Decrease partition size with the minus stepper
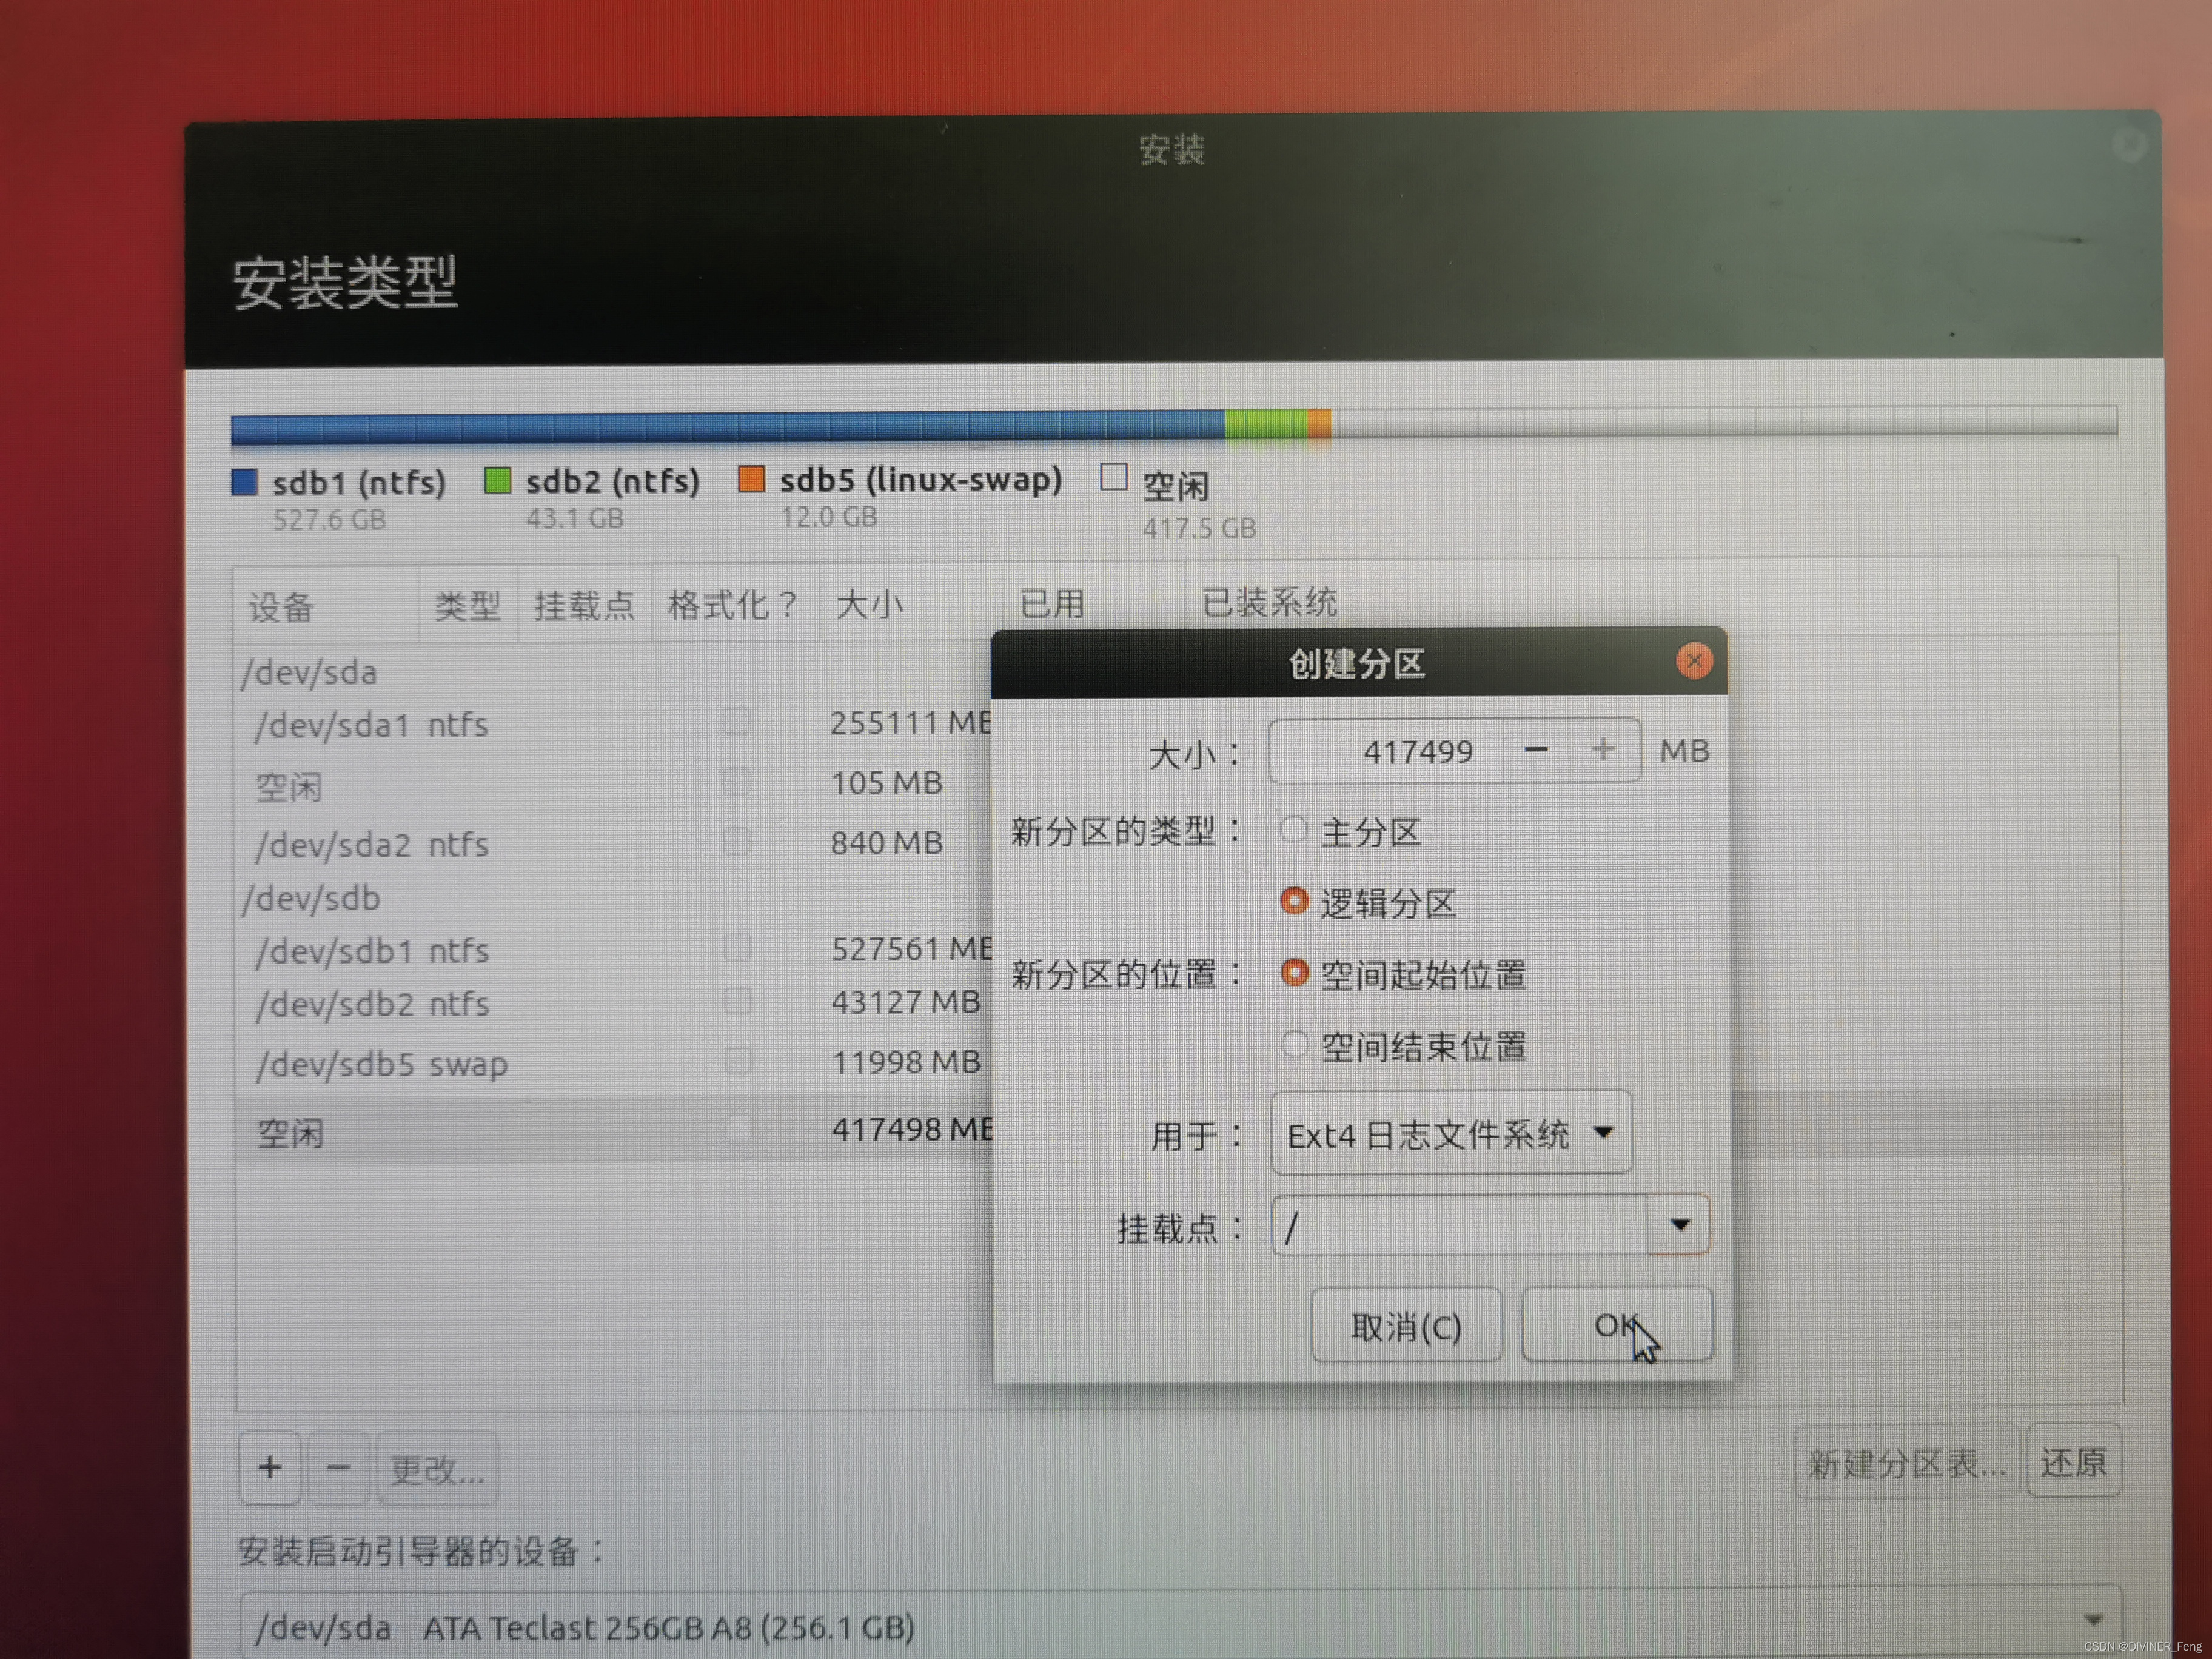Viewport: 2212px width, 1659px height. [1536, 750]
